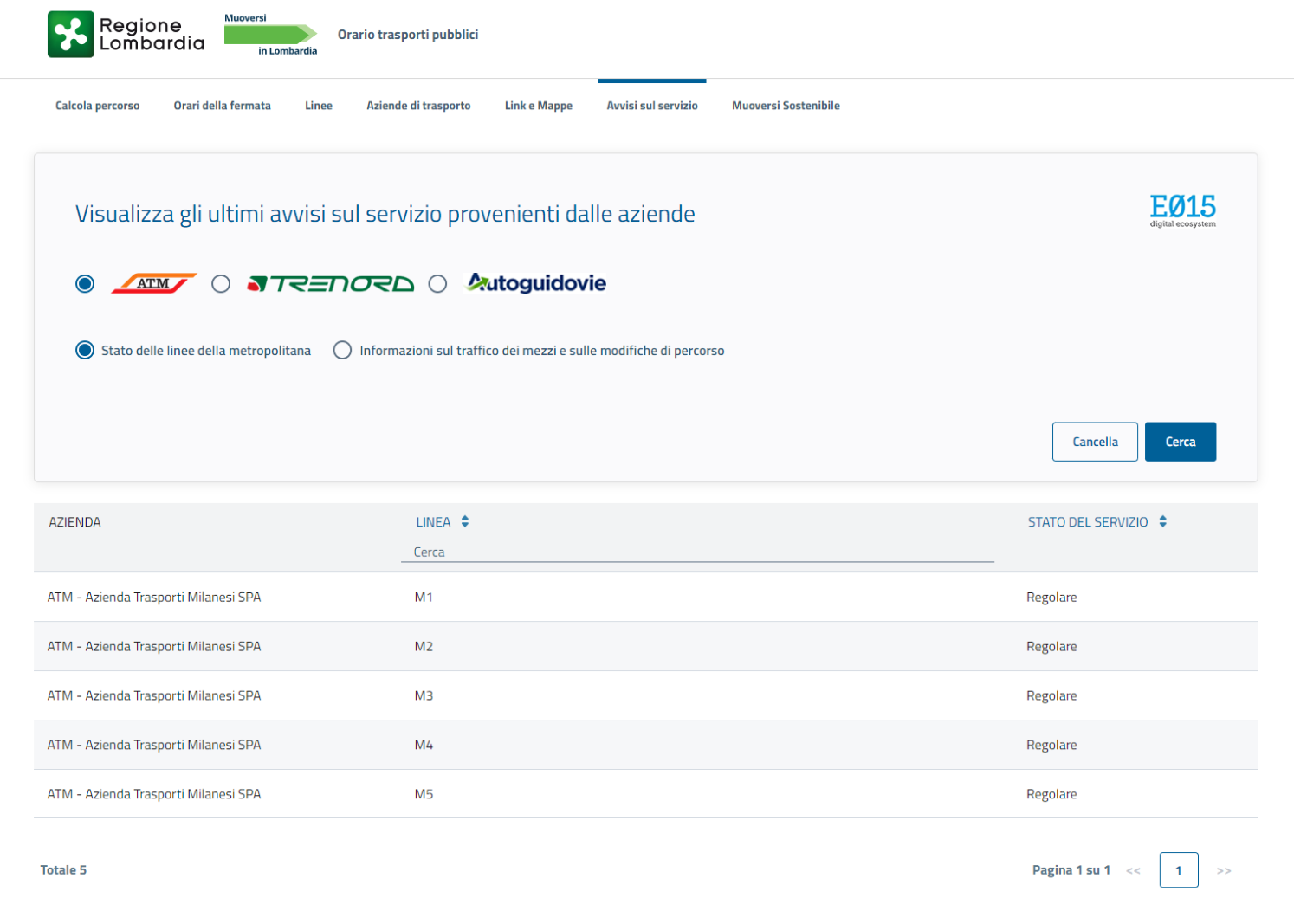Open the Calcola percorso tab

(98, 106)
